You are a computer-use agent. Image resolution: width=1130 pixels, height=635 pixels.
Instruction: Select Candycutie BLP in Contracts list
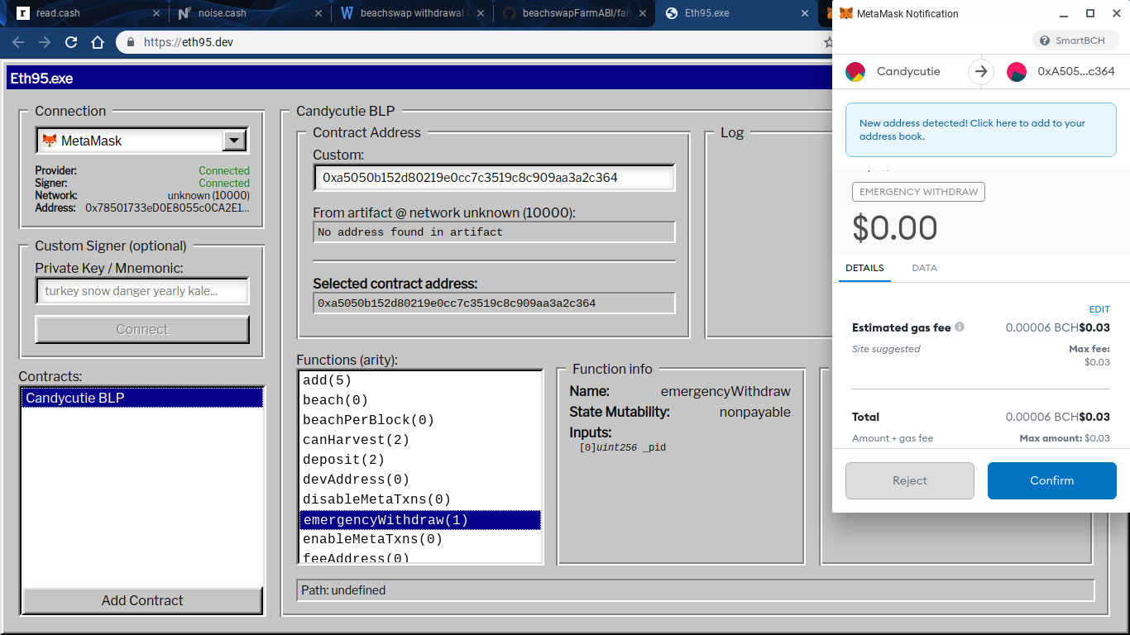(141, 398)
